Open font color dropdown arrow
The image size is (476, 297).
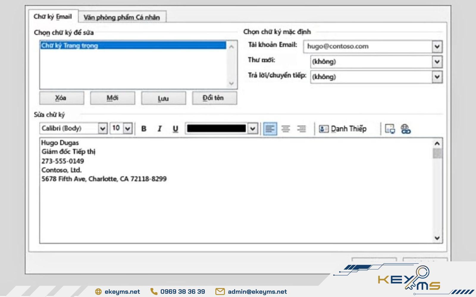click(x=253, y=129)
